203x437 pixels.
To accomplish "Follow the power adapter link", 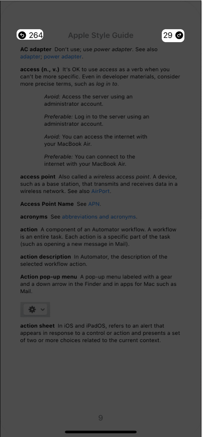I will coord(63,57).
